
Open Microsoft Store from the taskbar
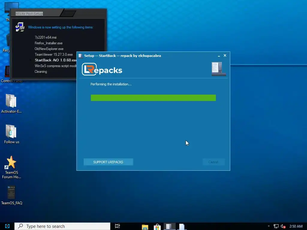(157, 227)
